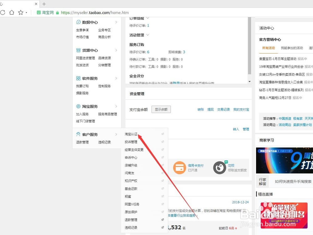Select 经营主体变更 menu entry
Screen dimensions: 313x235
click(x=134, y=150)
